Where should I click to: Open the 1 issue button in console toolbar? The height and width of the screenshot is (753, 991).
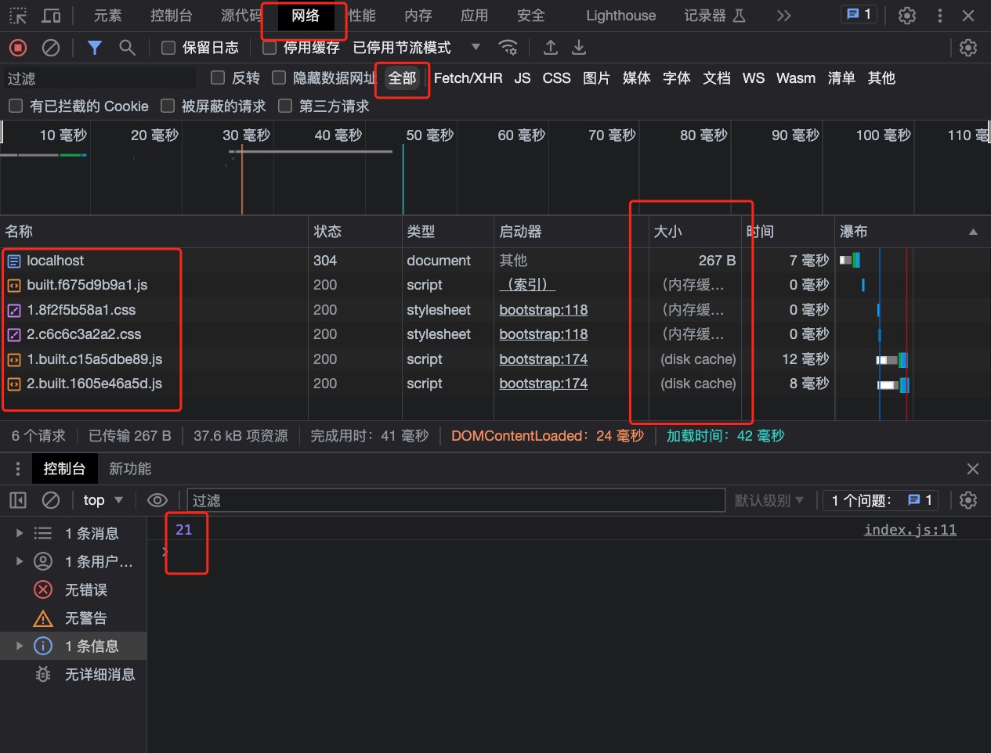[881, 500]
